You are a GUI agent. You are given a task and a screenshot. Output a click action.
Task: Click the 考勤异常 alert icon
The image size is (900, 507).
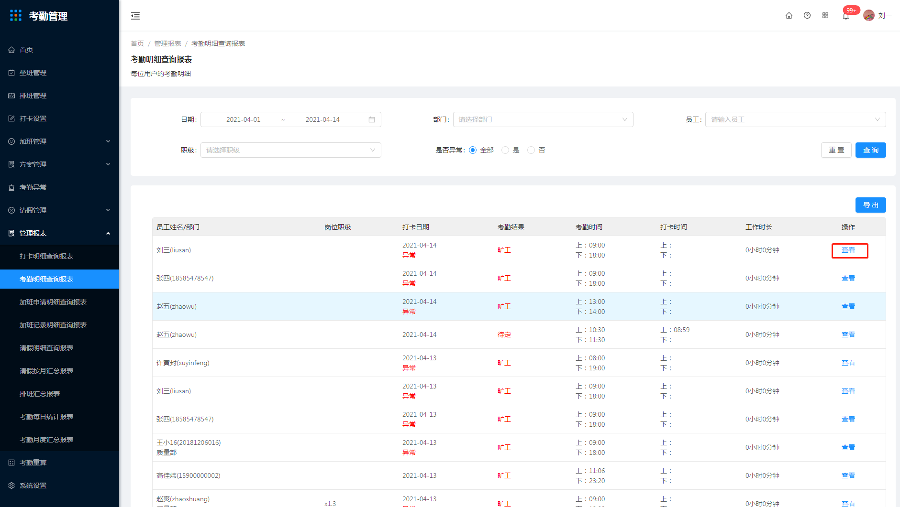[11, 187]
